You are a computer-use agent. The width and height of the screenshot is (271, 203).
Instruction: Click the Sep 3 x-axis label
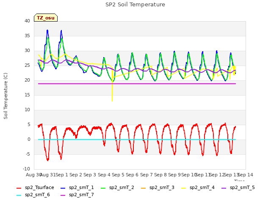click(90, 175)
